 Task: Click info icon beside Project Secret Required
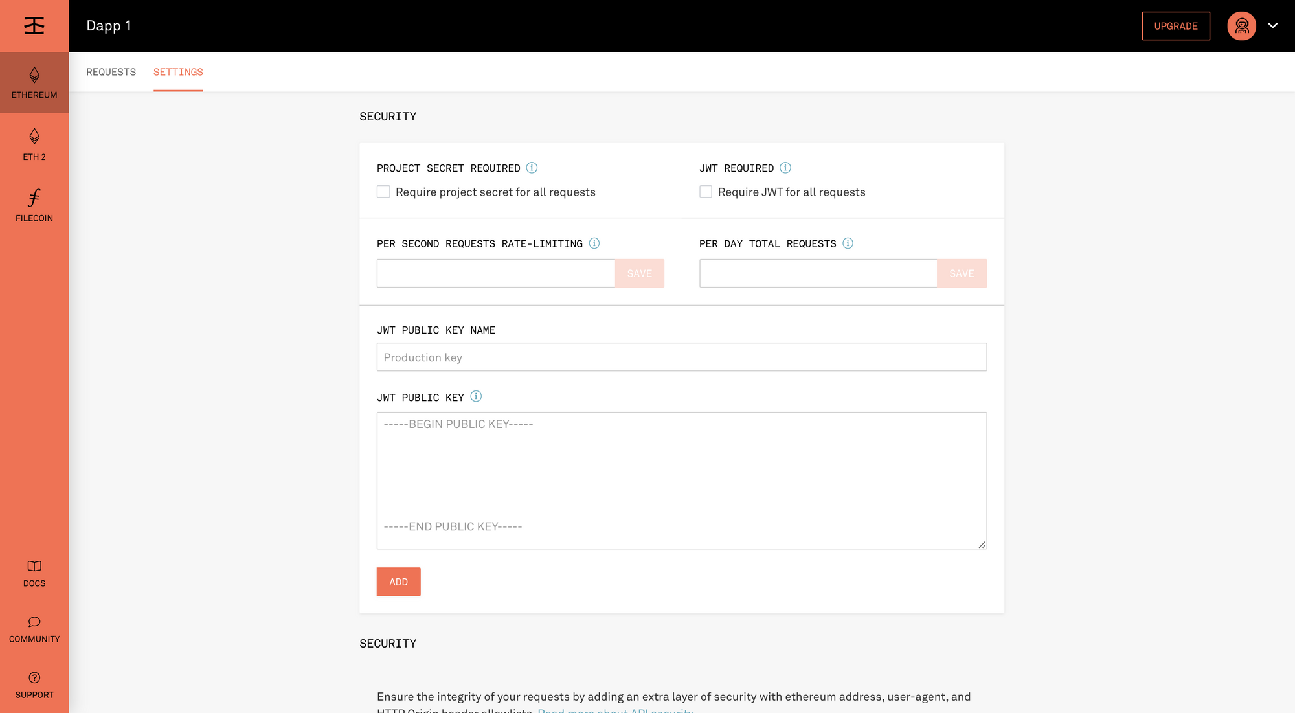coord(532,168)
